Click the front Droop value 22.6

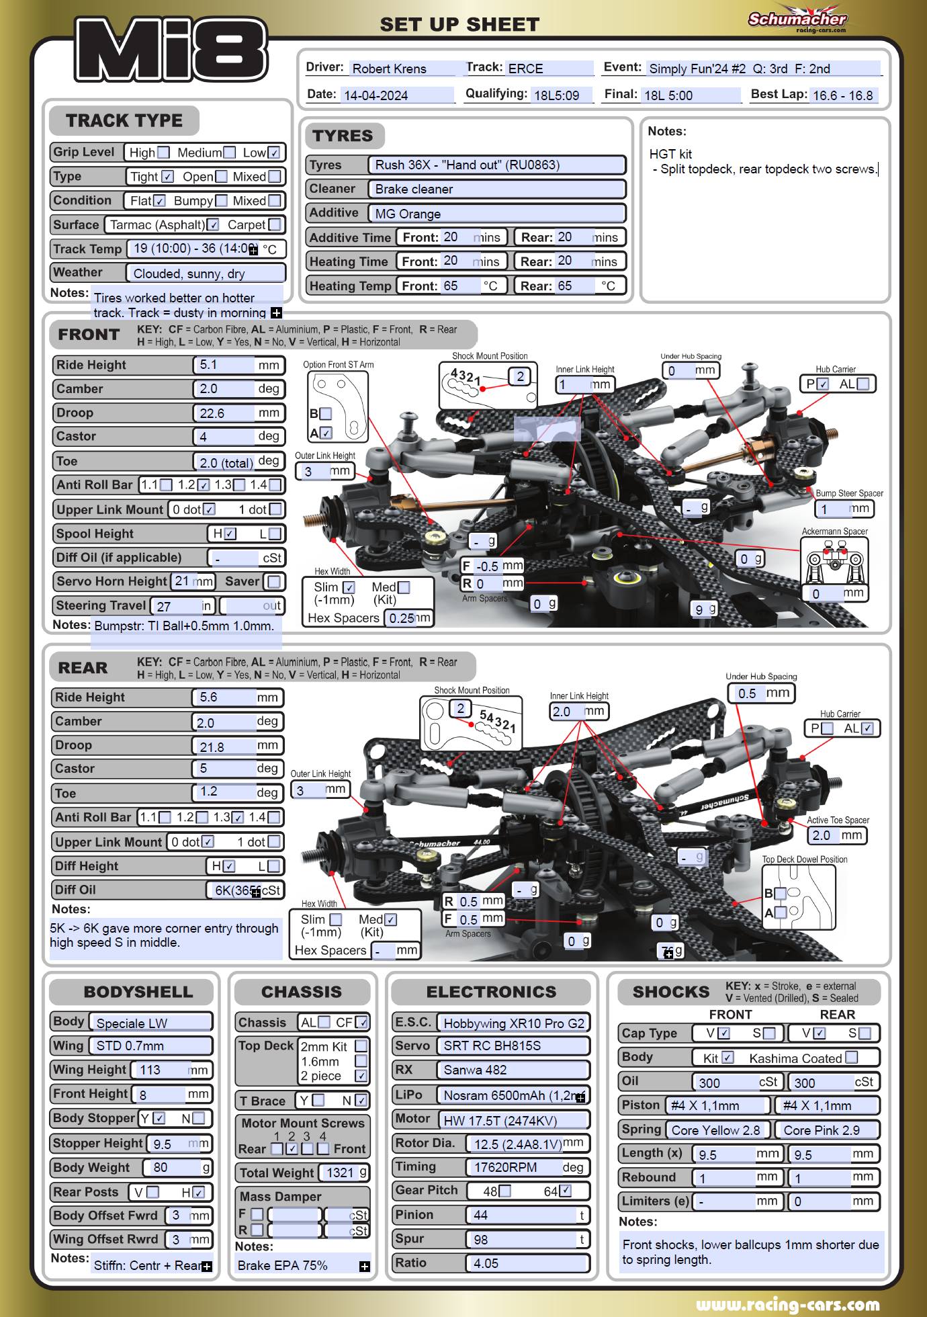225,413
